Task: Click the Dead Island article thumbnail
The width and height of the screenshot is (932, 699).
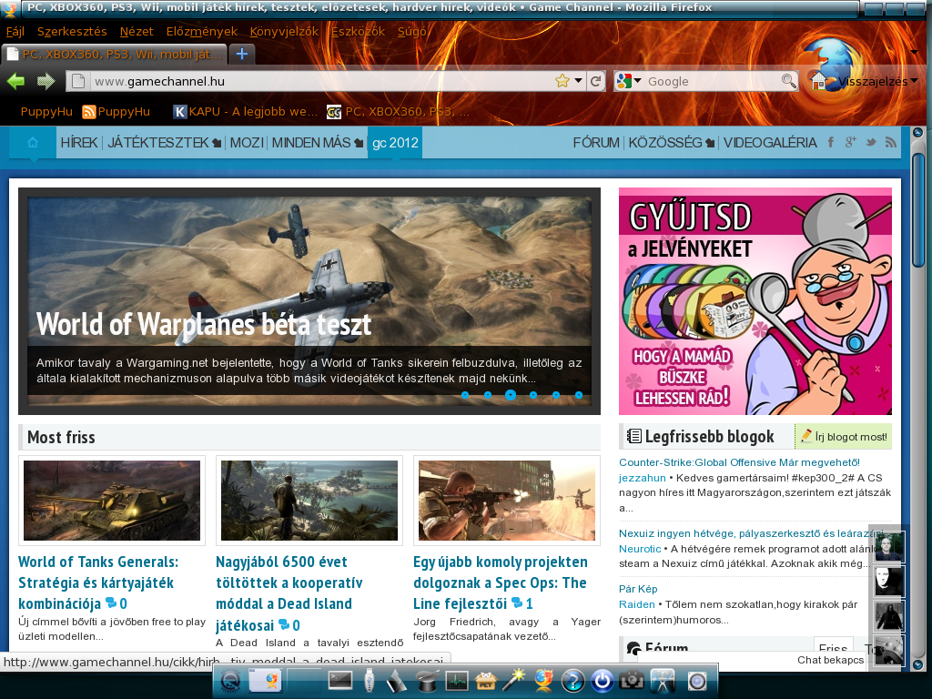Action: point(309,501)
